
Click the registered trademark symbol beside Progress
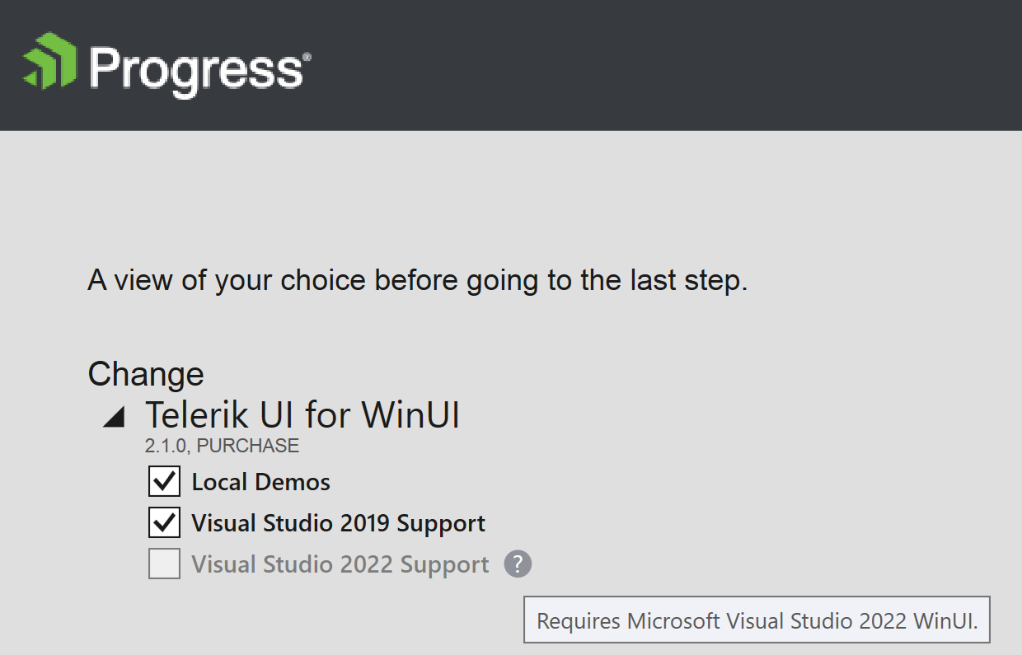point(307,58)
